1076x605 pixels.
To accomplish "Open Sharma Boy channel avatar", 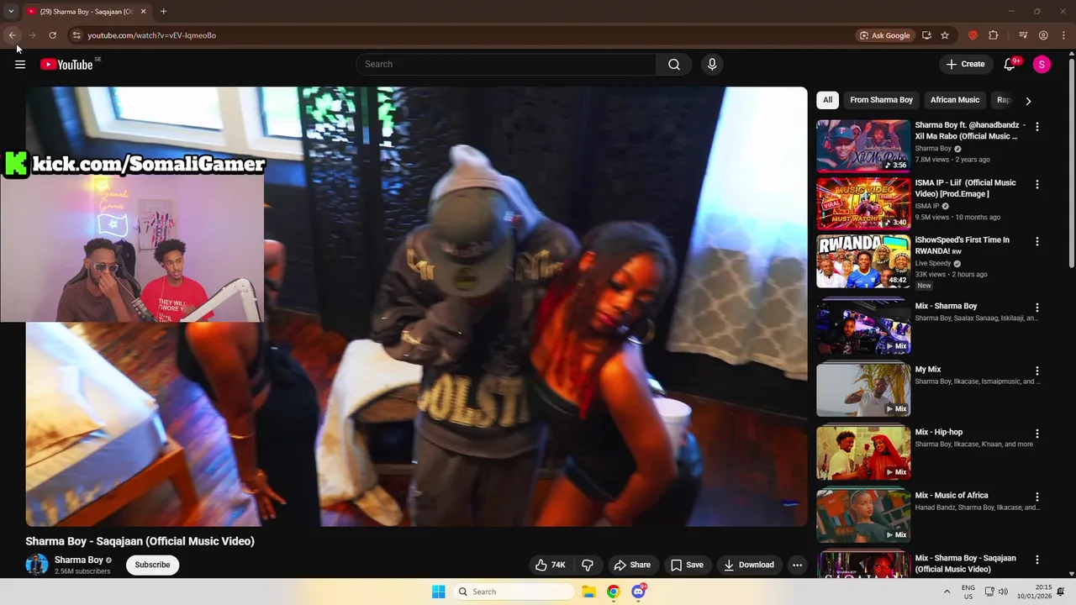I will tap(37, 565).
